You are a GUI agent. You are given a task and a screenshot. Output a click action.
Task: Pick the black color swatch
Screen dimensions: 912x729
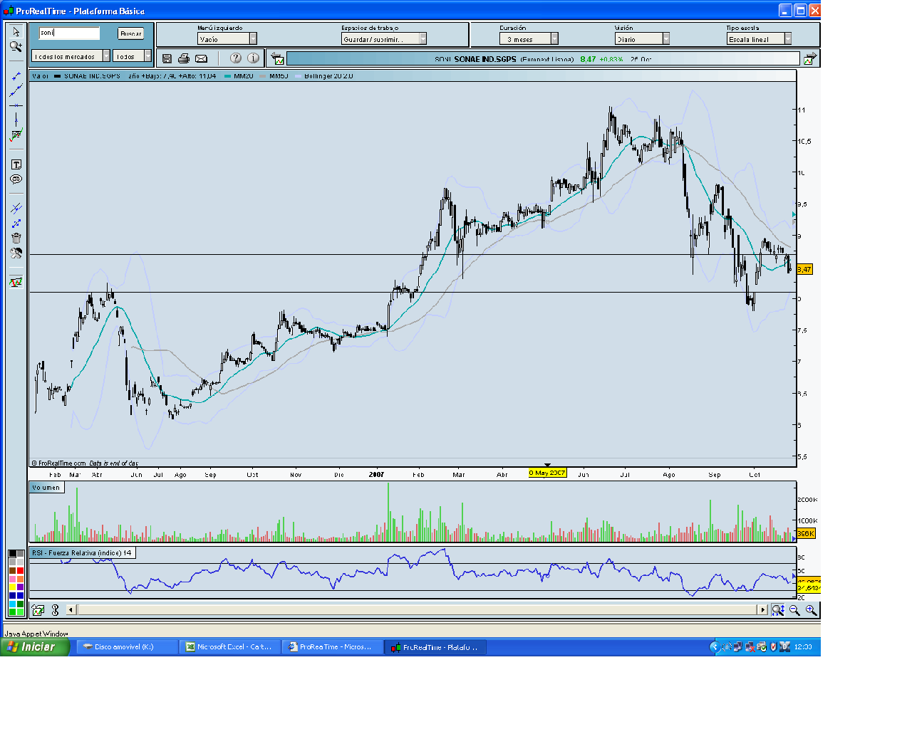pyautogui.click(x=12, y=554)
